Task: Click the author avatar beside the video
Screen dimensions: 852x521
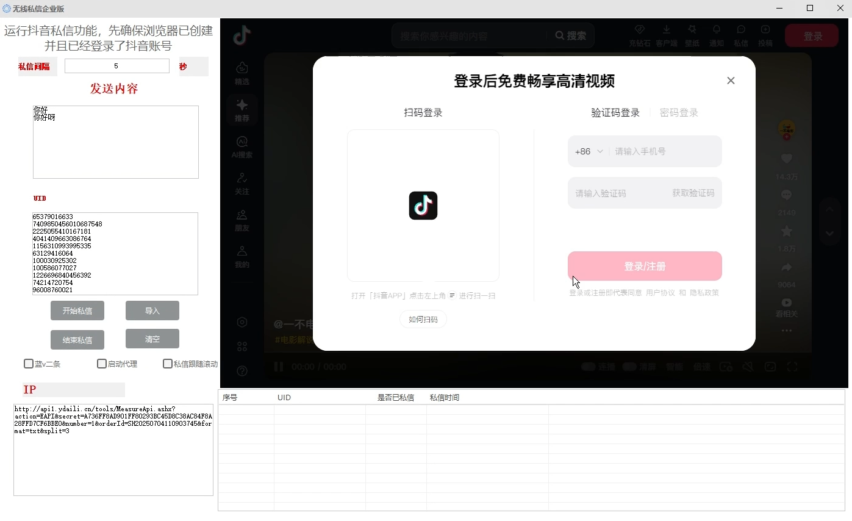Action: 787,129
